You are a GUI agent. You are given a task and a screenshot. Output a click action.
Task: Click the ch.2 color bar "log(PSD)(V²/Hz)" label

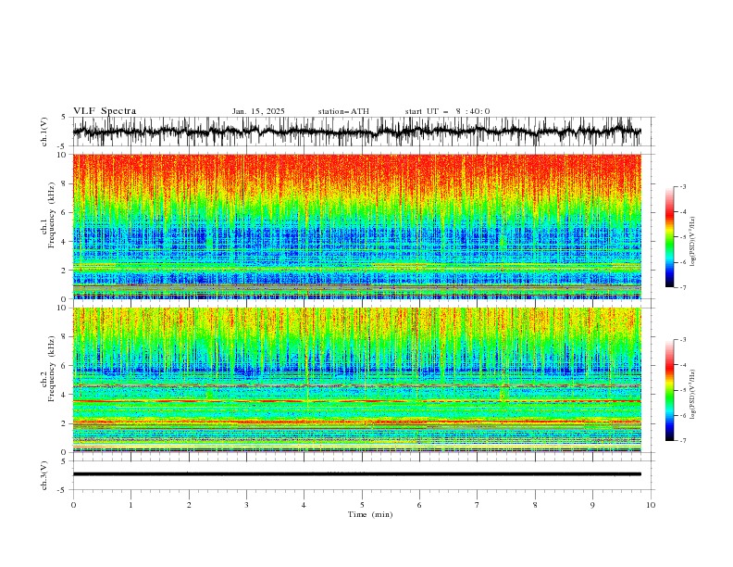click(693, 394)
